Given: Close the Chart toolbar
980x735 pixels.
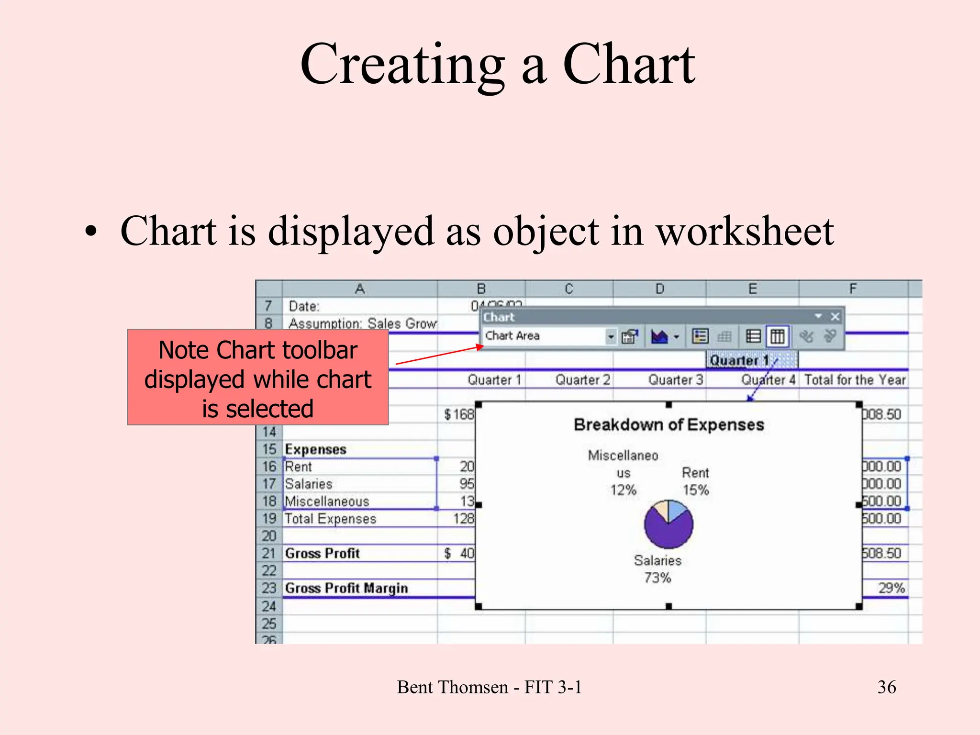Looking at the screenshot, I should coord(835,317).
